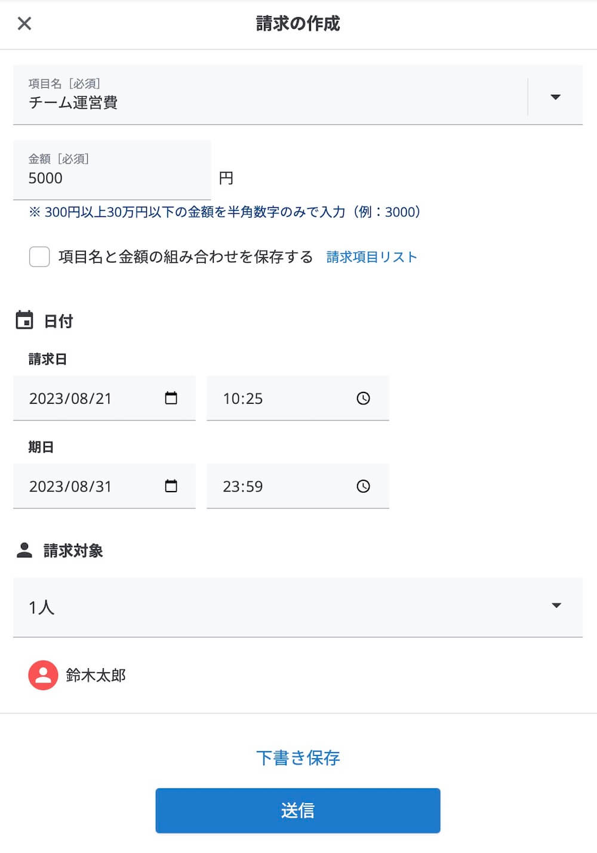Viewport: 597px width, 853px height.
Task: Open calendar picker icon for 期日 date
Action: [x=171, y=486]
